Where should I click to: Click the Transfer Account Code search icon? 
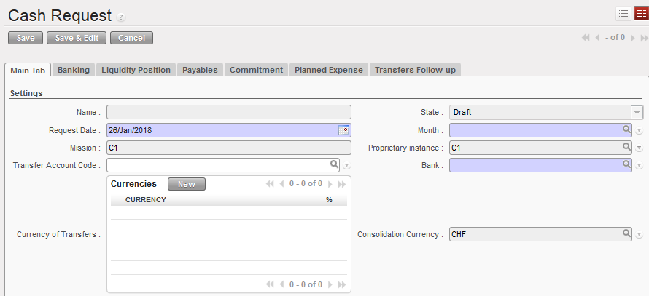(335, 165)
